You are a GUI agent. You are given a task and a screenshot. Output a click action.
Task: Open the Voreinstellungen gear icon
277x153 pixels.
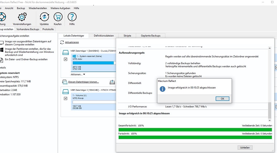pos(22,17)
